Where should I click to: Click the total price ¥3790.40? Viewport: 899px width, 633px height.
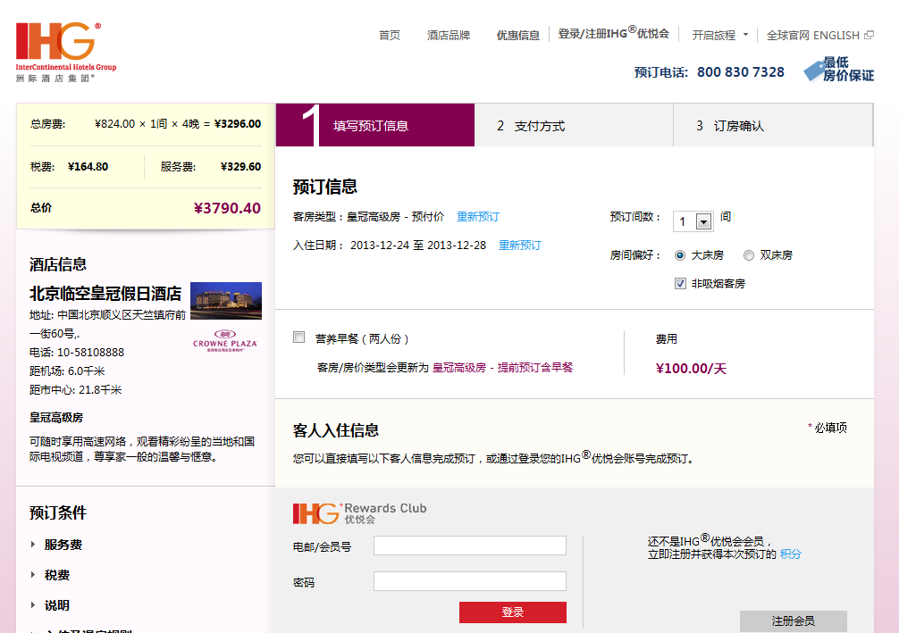coord(227,208)
